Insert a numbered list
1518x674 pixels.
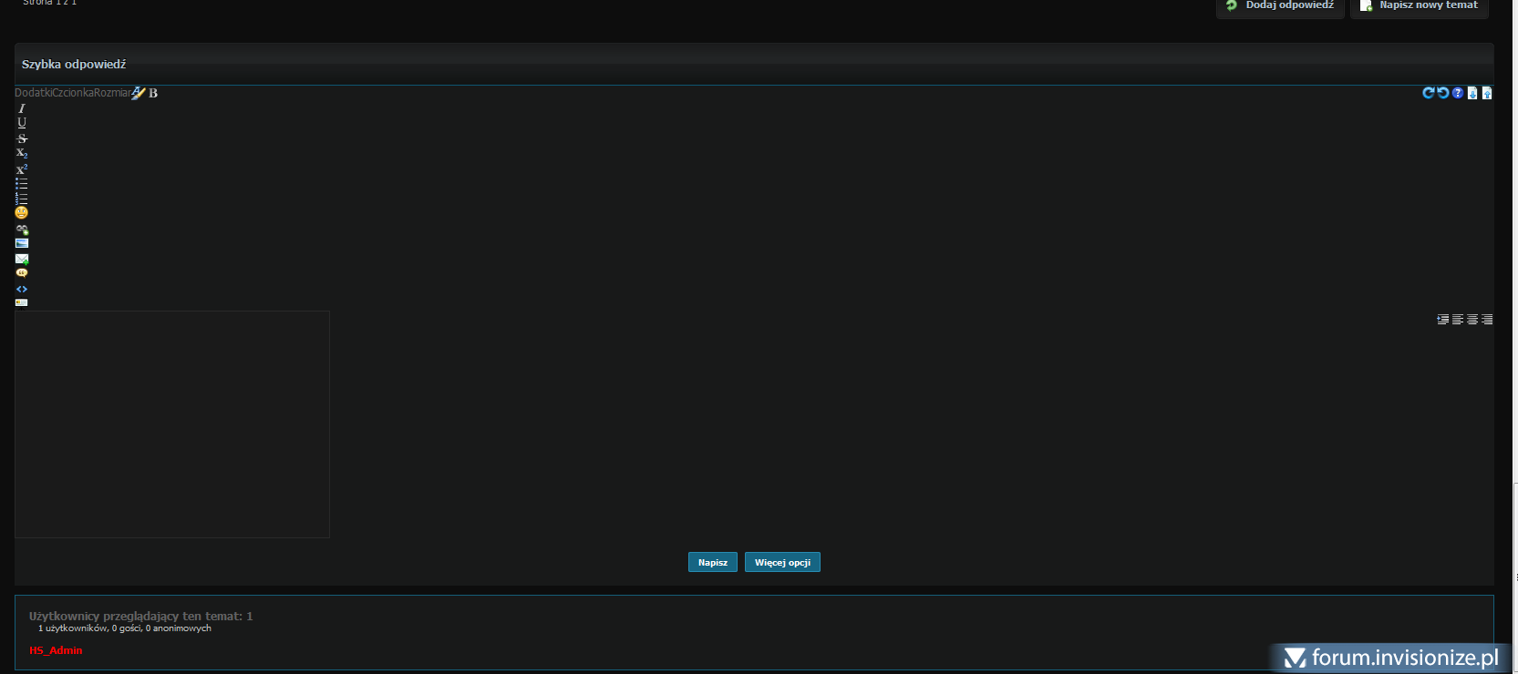pos(22,198)
